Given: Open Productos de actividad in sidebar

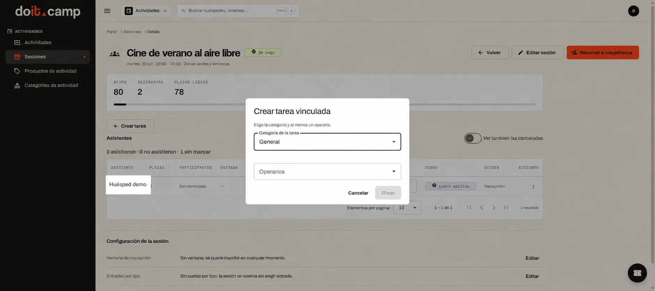Looking at the screenshot, I should [x=48, y=71].
